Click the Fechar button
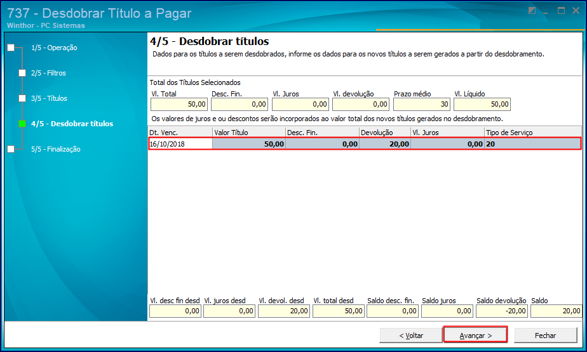 click(x=546, y=336)
